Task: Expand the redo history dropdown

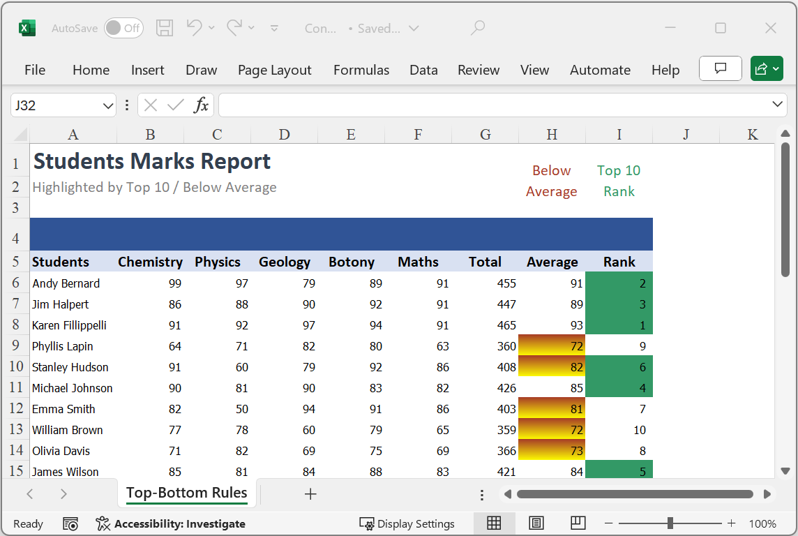Action: (251, 28)
